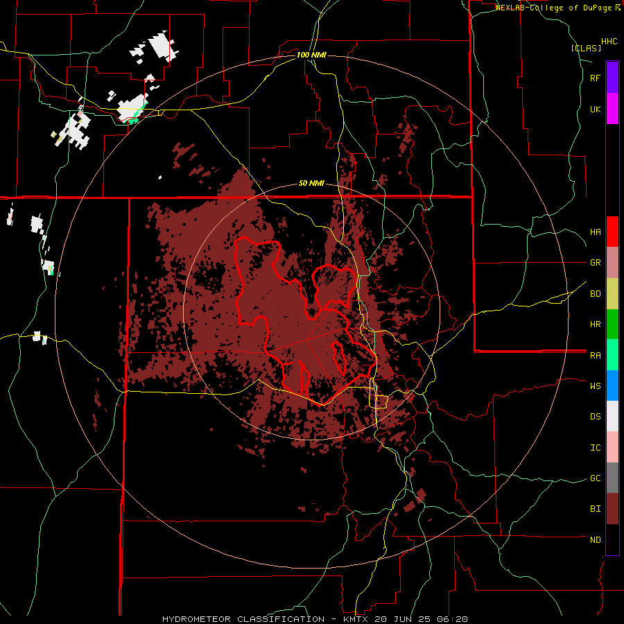Click the 'DS' legend label

(x=596, y=417)
